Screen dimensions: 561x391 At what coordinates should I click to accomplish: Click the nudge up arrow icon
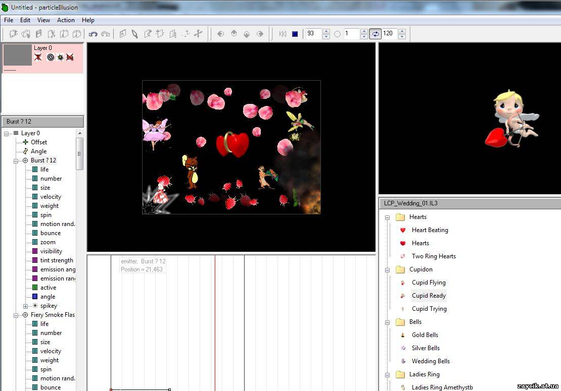[x=233, y=34]
